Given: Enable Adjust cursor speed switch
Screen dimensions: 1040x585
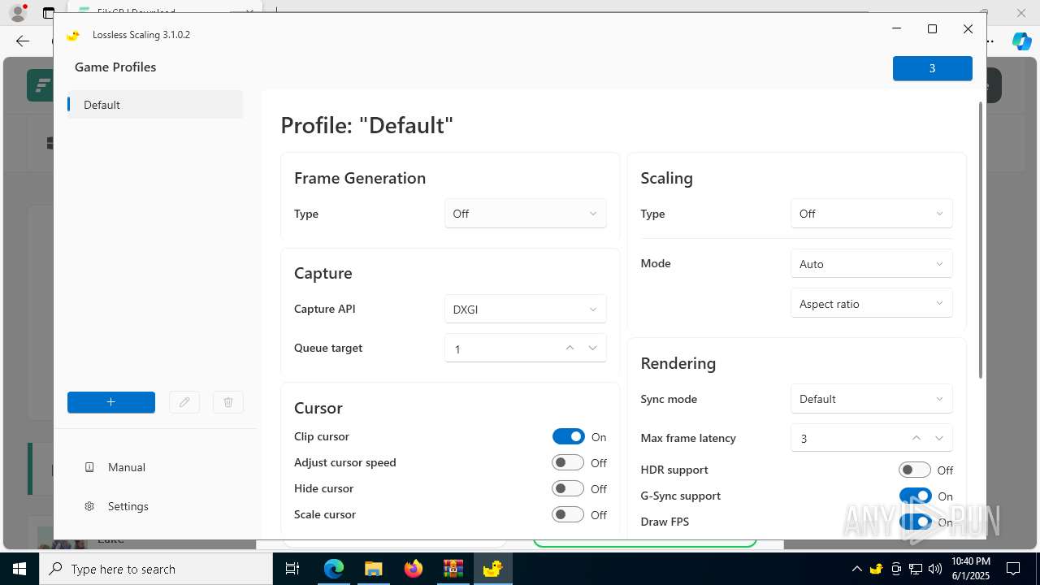Looking at the screenshot, I should (568, 462).
